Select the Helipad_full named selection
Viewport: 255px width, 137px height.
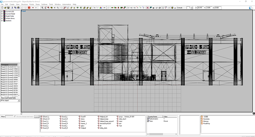coord(104,116)
